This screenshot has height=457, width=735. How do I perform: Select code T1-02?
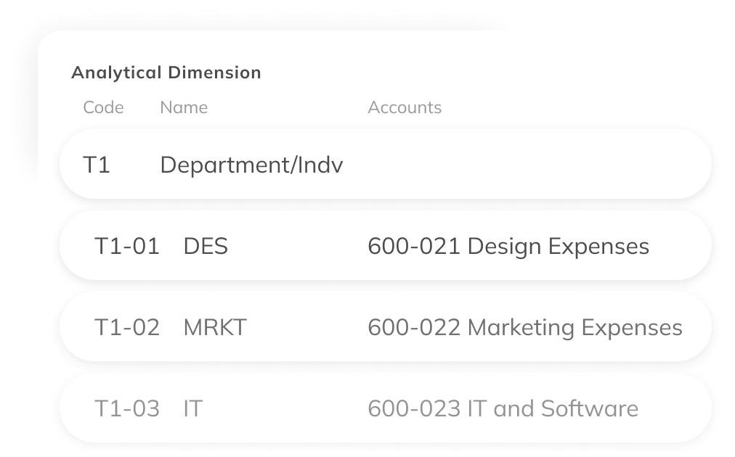click(127, 327)
